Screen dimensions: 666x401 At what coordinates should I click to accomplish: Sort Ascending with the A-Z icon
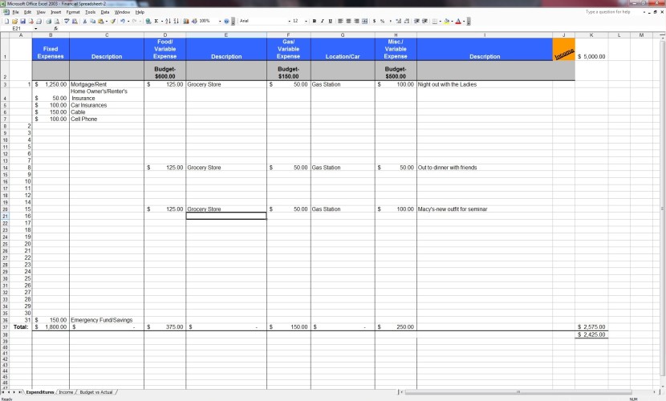coord(168,21)
